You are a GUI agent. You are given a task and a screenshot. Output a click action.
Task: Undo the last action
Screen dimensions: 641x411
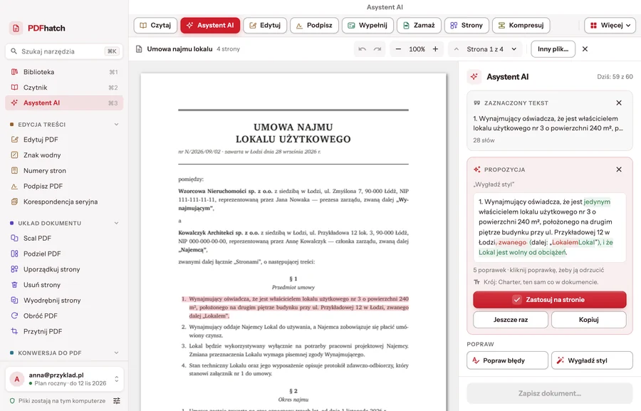[x=363, y=49]
